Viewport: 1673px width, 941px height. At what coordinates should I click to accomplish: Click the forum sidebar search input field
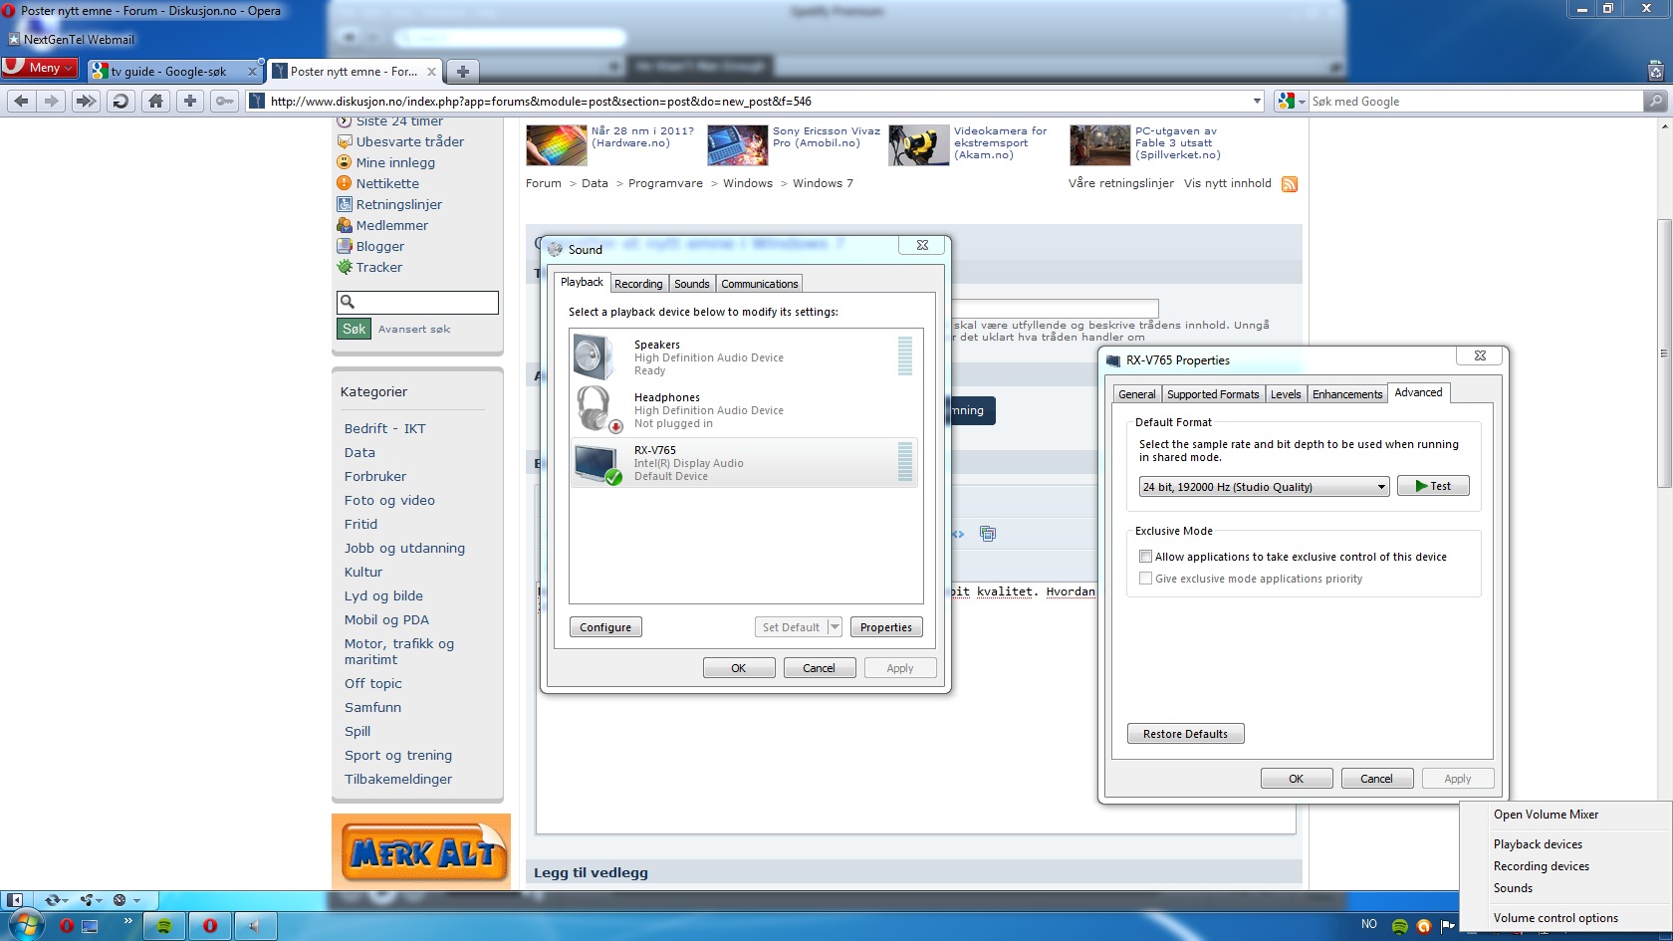click(x=417, y=302)
